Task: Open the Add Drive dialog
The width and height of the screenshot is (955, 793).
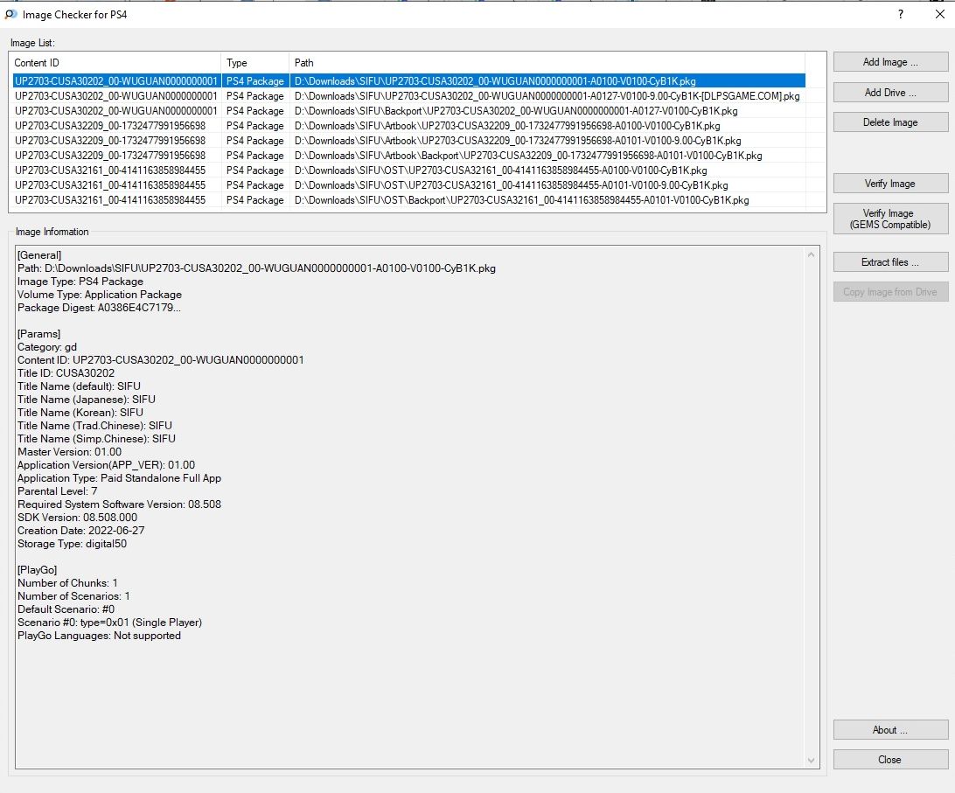Action: (889, 93)
